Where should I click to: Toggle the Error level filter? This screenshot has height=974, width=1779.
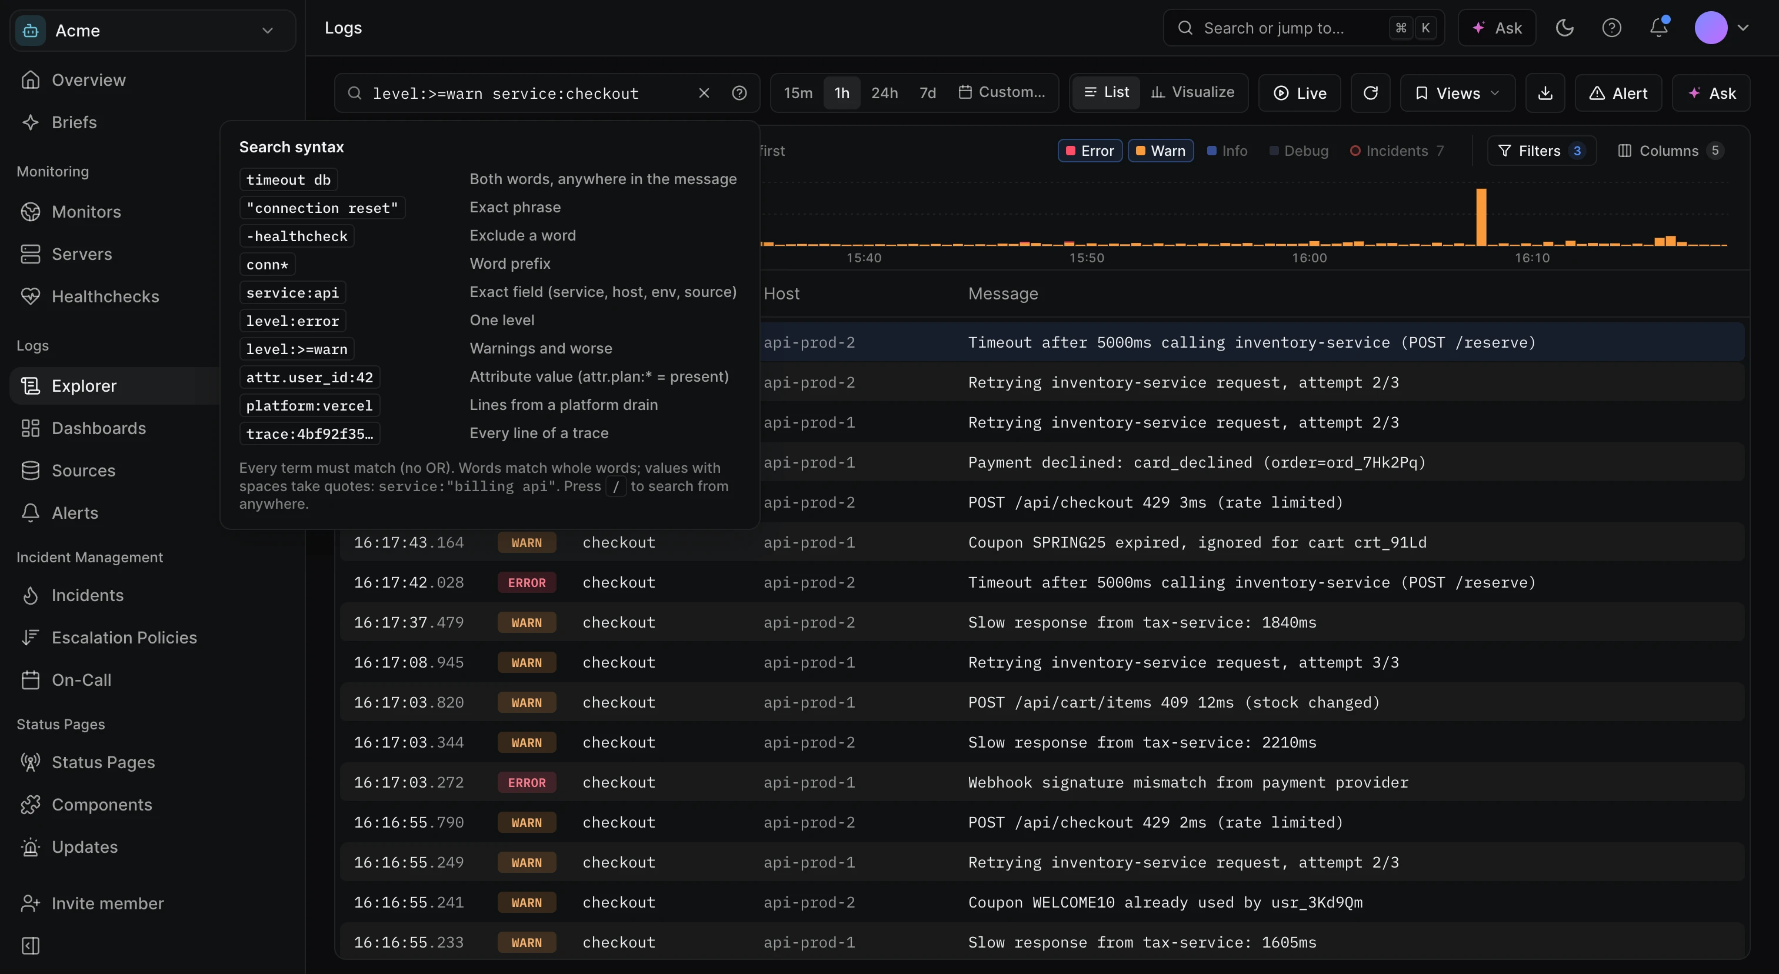(1090, 151)
